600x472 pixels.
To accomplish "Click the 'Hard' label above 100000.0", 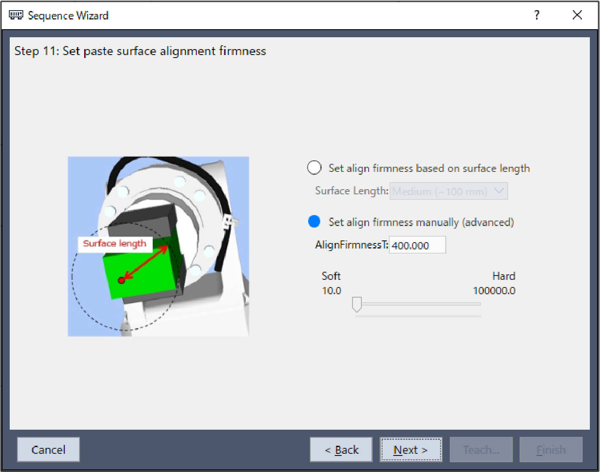I will (504, 276).
